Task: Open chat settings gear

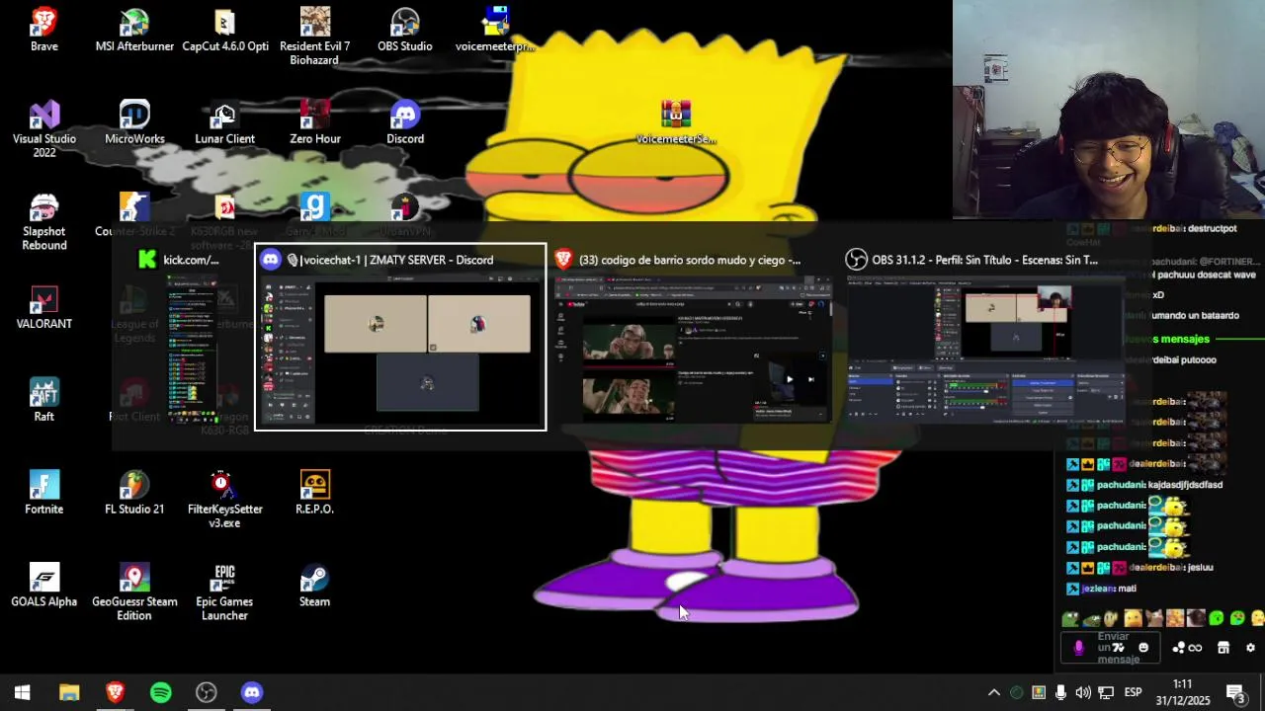Action: [x=1250, y=648]
